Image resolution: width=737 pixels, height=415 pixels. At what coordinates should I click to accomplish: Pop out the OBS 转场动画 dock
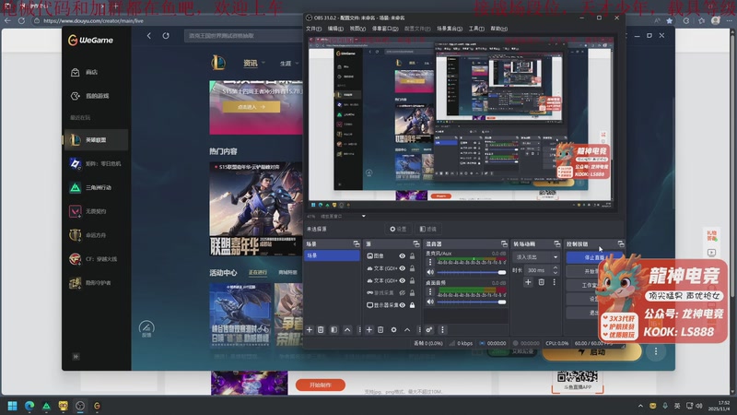(x=557, y=243)
